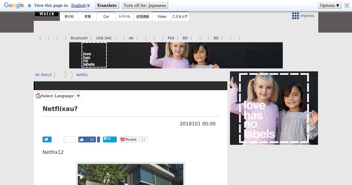The image size is (352, 185).
Task: Open the トラベル tab
Action: (x=125, y=16)
